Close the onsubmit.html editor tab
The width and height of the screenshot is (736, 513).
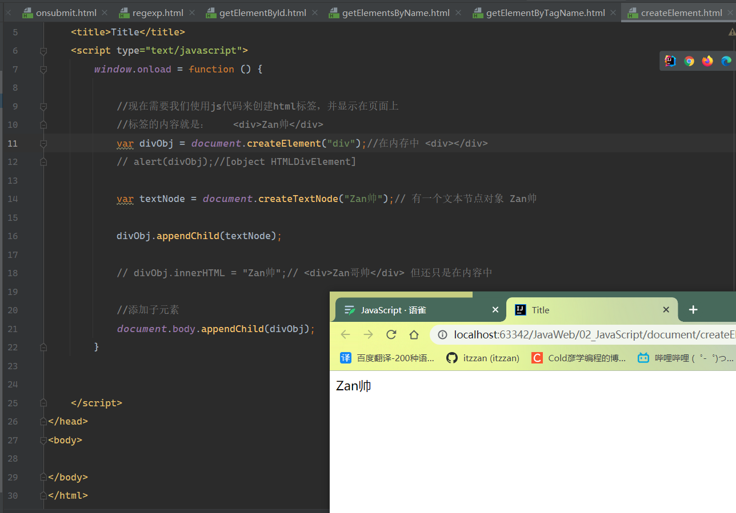click(105, 13)
